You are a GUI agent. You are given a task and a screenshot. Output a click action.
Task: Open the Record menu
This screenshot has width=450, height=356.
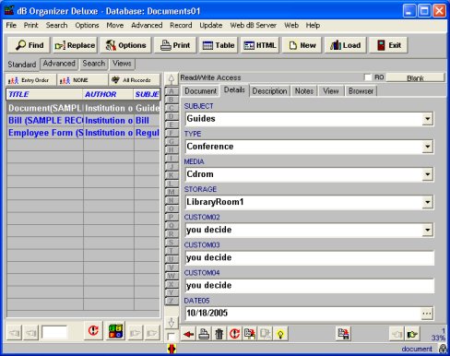click(x=181, y=25)
